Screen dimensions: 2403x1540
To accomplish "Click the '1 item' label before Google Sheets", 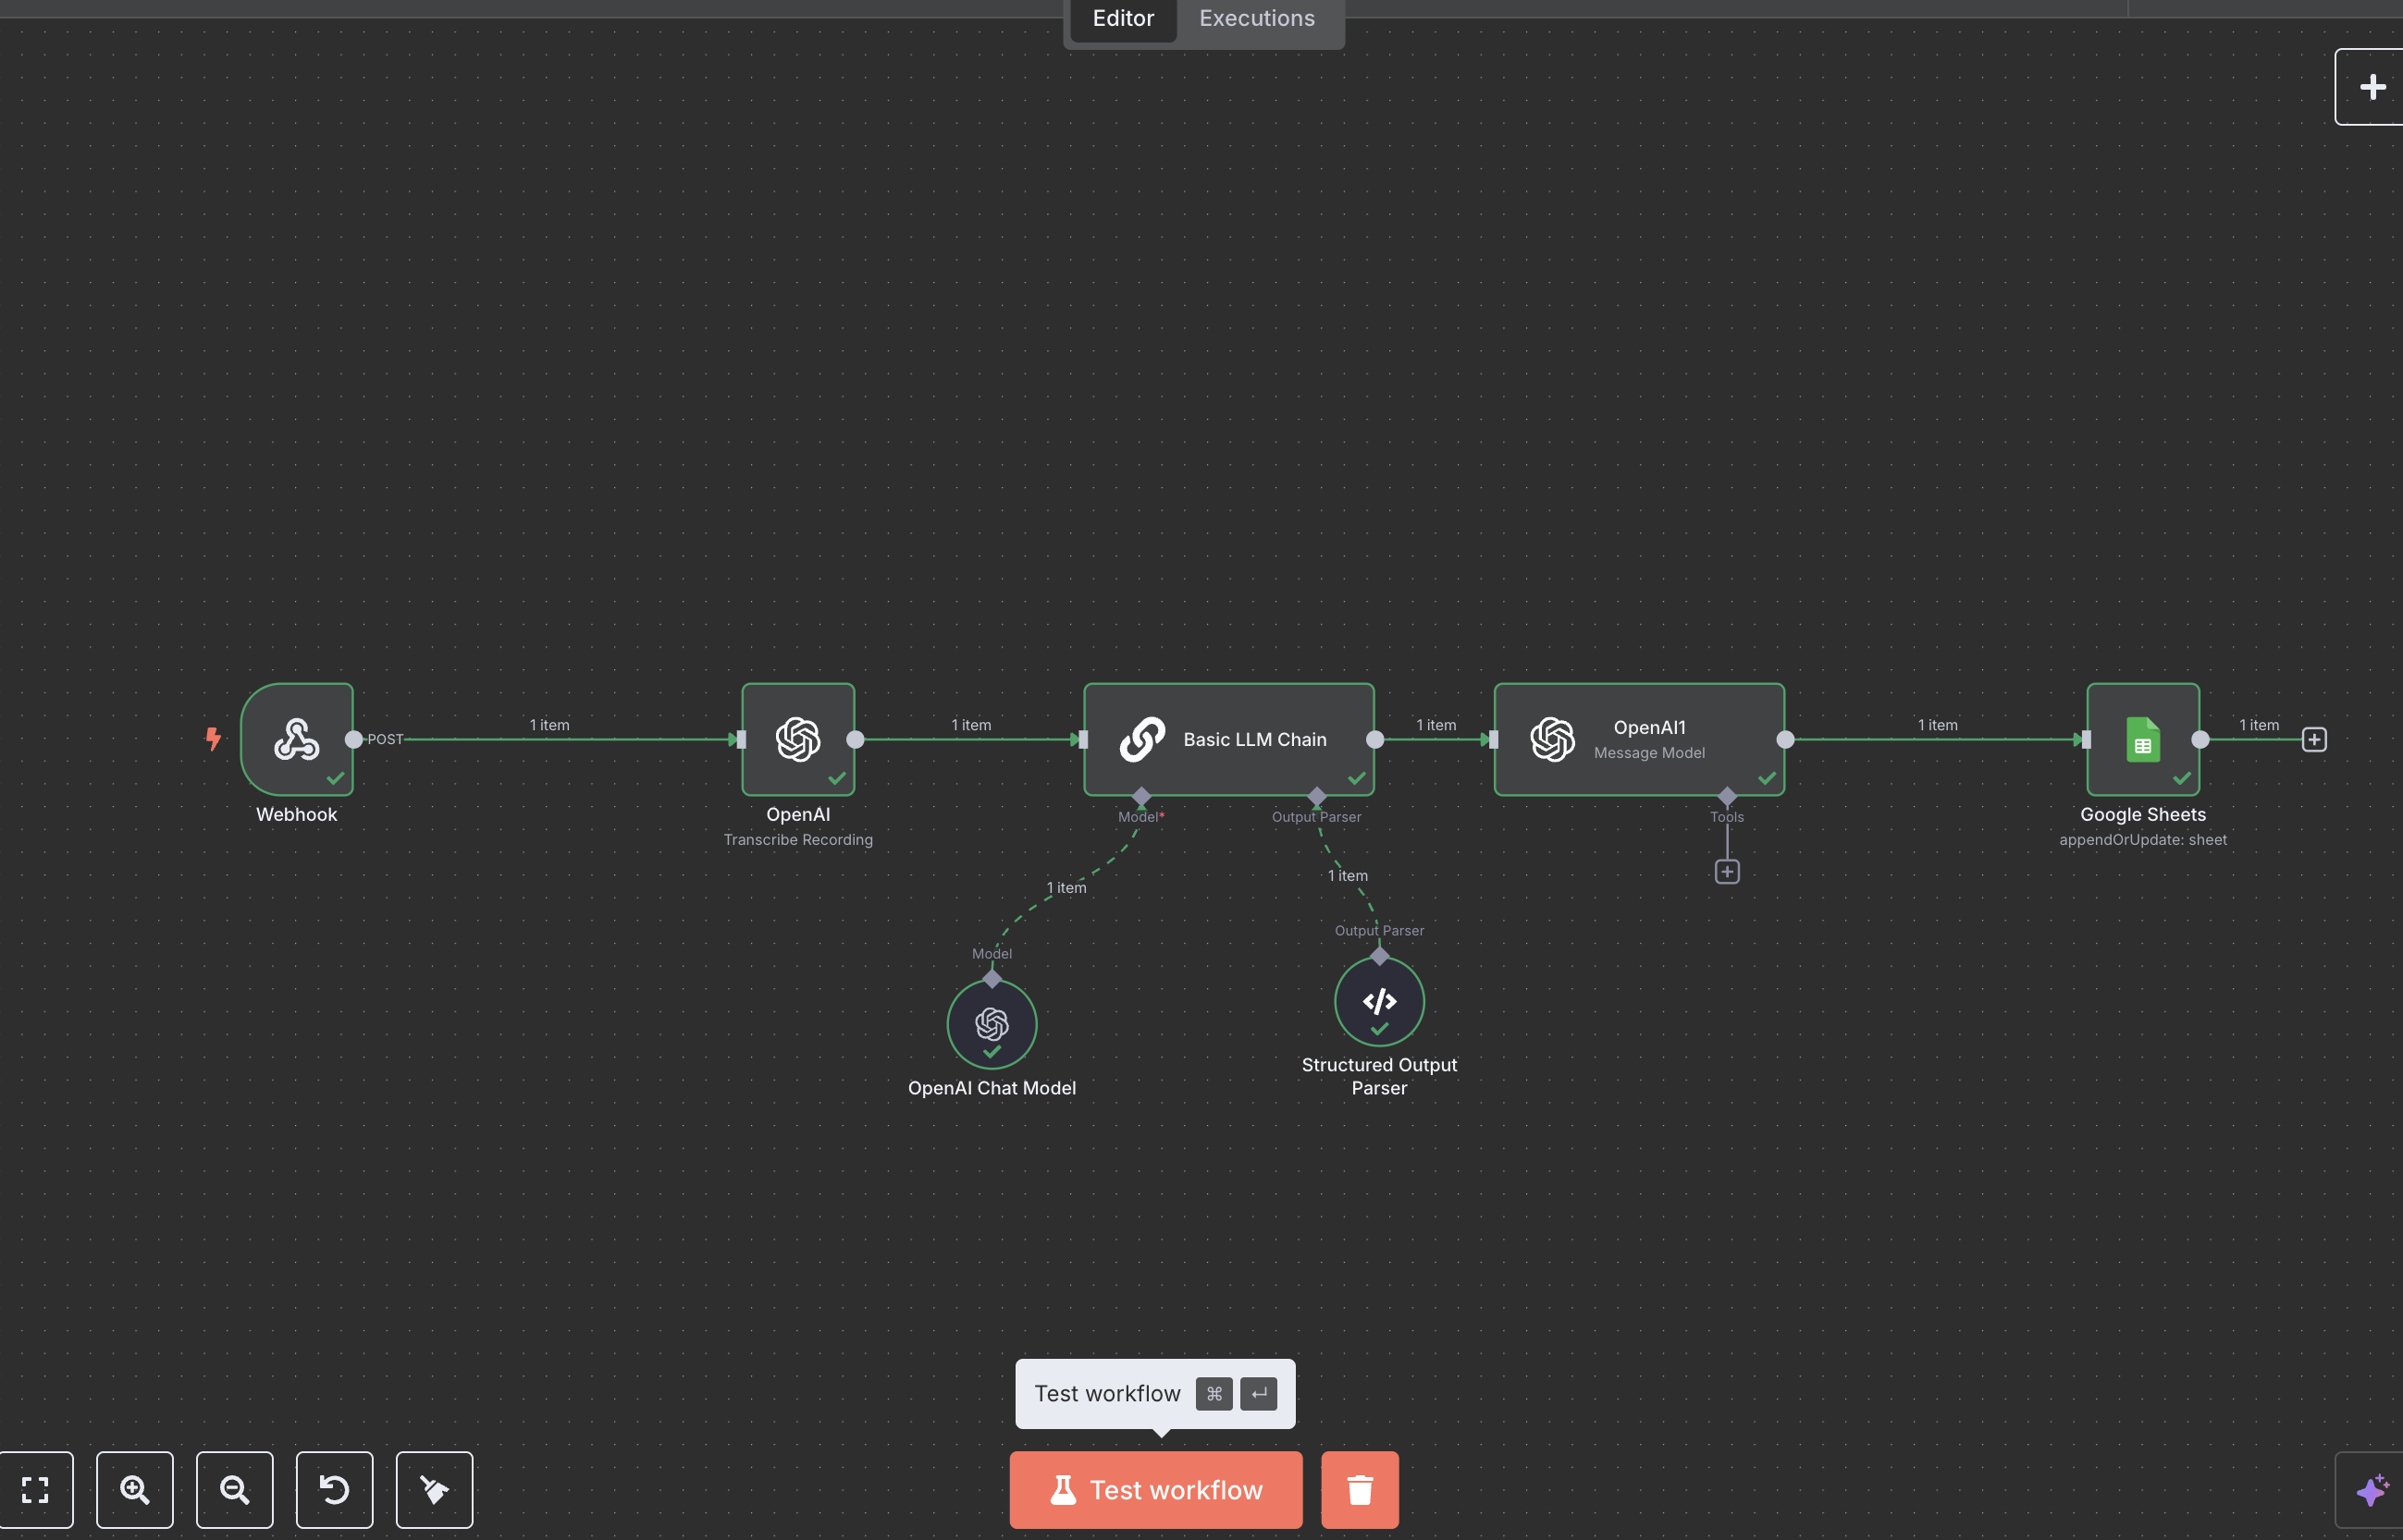I will [1937, 725].
